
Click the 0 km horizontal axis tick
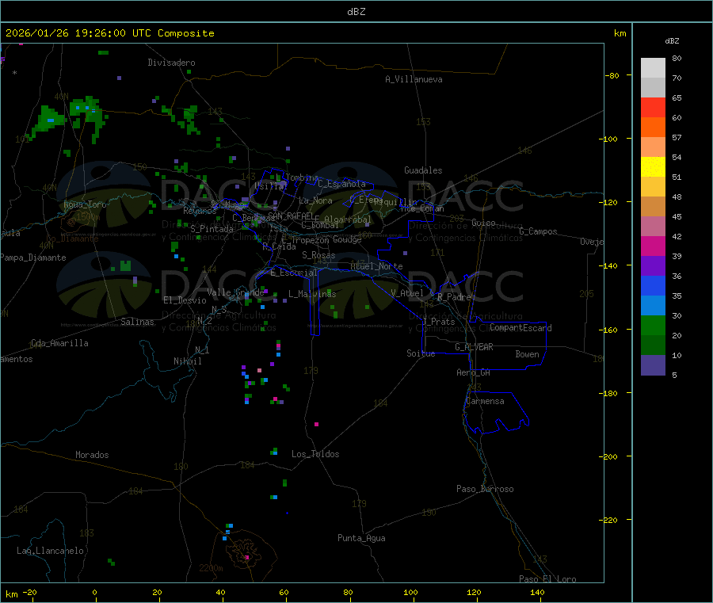pyautogui.click(x=94, y=593)
